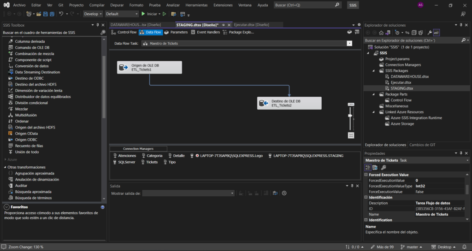Collapse the SSIS Packages tree node
The image size is (472, 251).
[x=375, y=71]
